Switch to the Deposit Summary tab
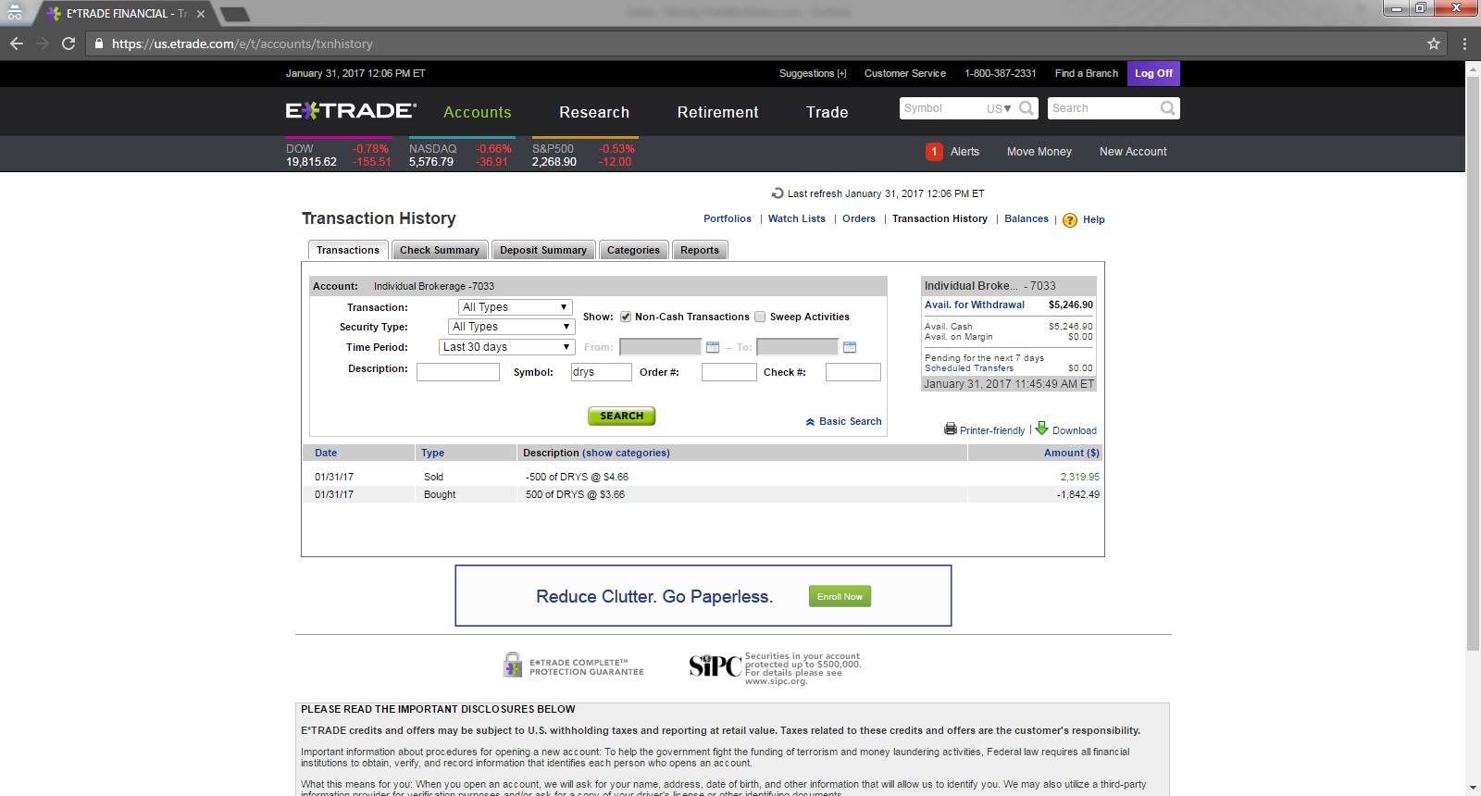 pos(543,250)
